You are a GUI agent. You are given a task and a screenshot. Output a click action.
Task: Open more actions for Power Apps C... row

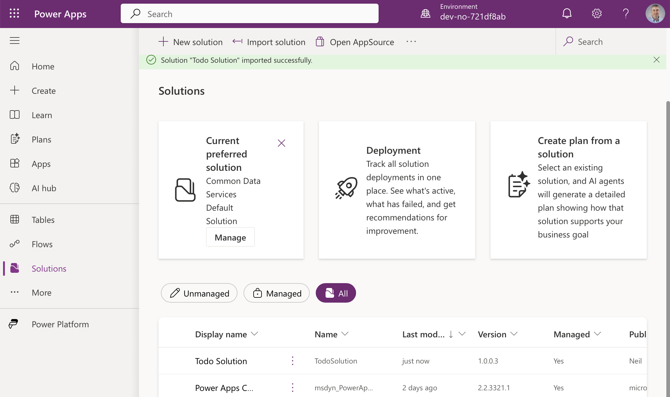[x=292, y=388]
